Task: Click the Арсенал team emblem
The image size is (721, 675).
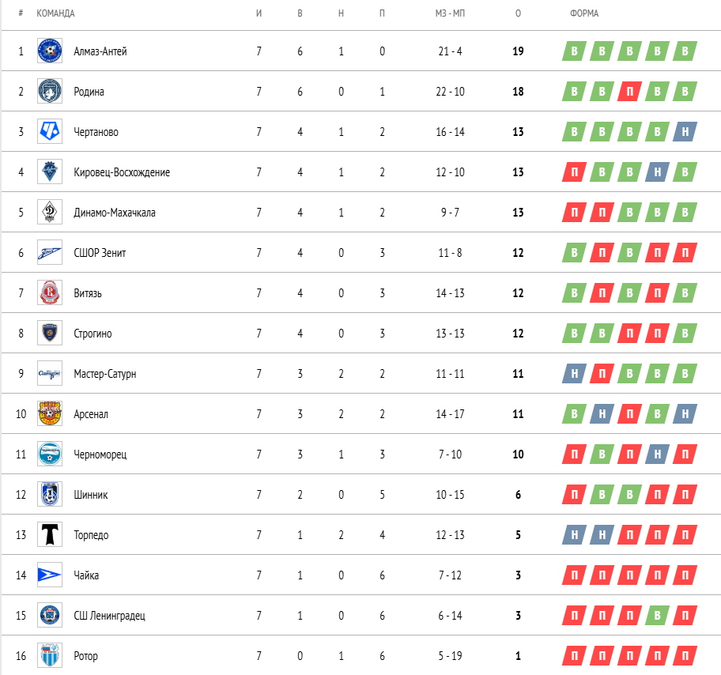Action: (x=50, y=414)
